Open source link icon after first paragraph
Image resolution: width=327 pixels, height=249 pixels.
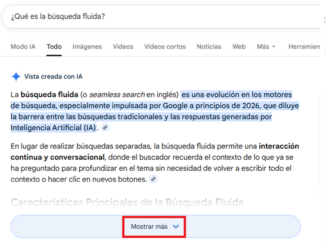tap(104, 128)
